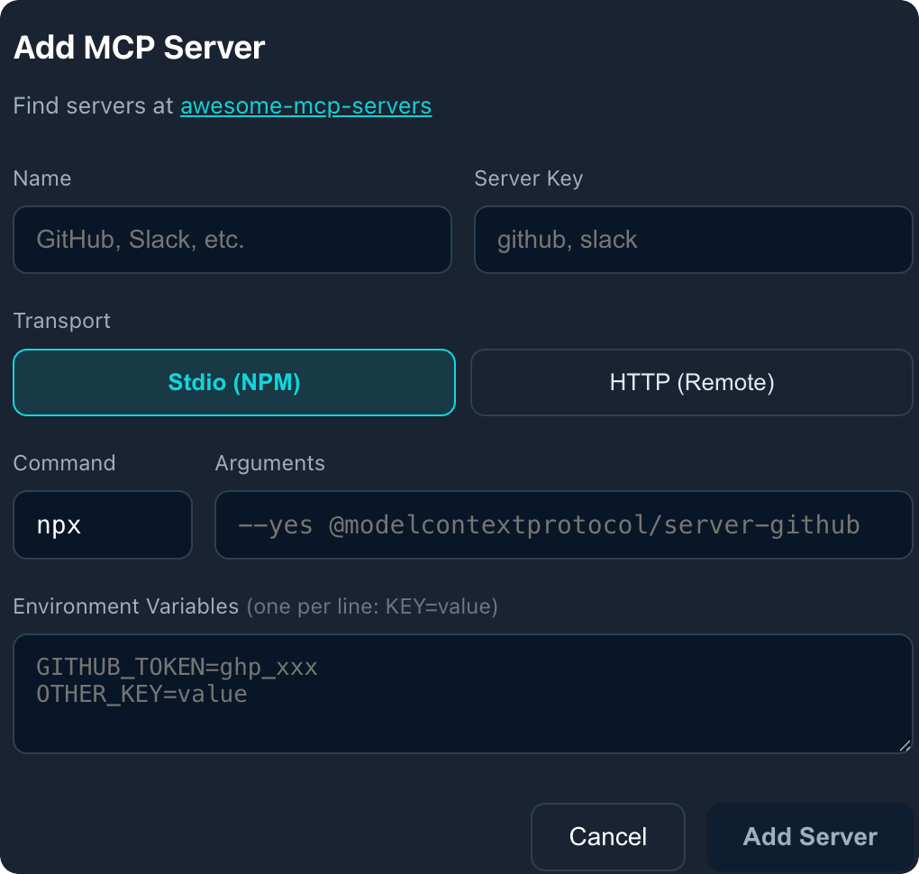Dismiss the dialog with Cancel
Image resolution: width=919 pixels, height=874 pixels.
[607, 836]
